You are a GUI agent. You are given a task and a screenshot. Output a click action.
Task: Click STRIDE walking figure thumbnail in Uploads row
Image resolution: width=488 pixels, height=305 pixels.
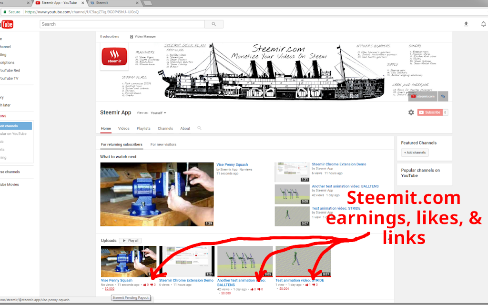click(x=303, y=261)
